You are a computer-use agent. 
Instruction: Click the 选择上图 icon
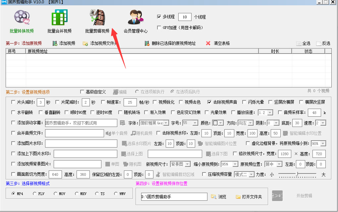click(x=124, y=154)
